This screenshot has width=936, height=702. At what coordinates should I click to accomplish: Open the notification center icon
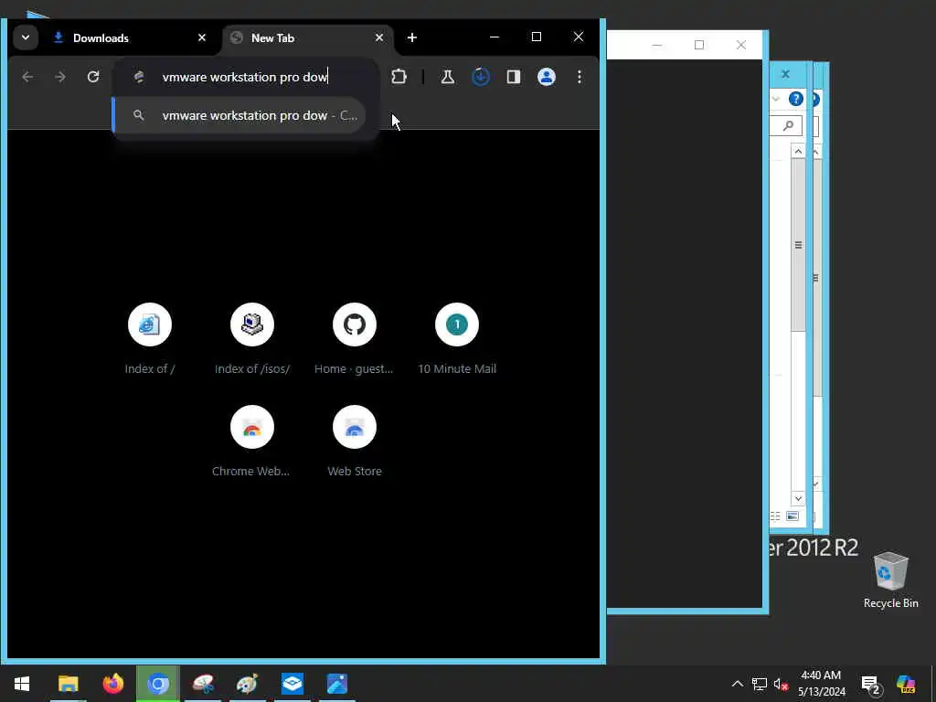click(x=870, y=684)
